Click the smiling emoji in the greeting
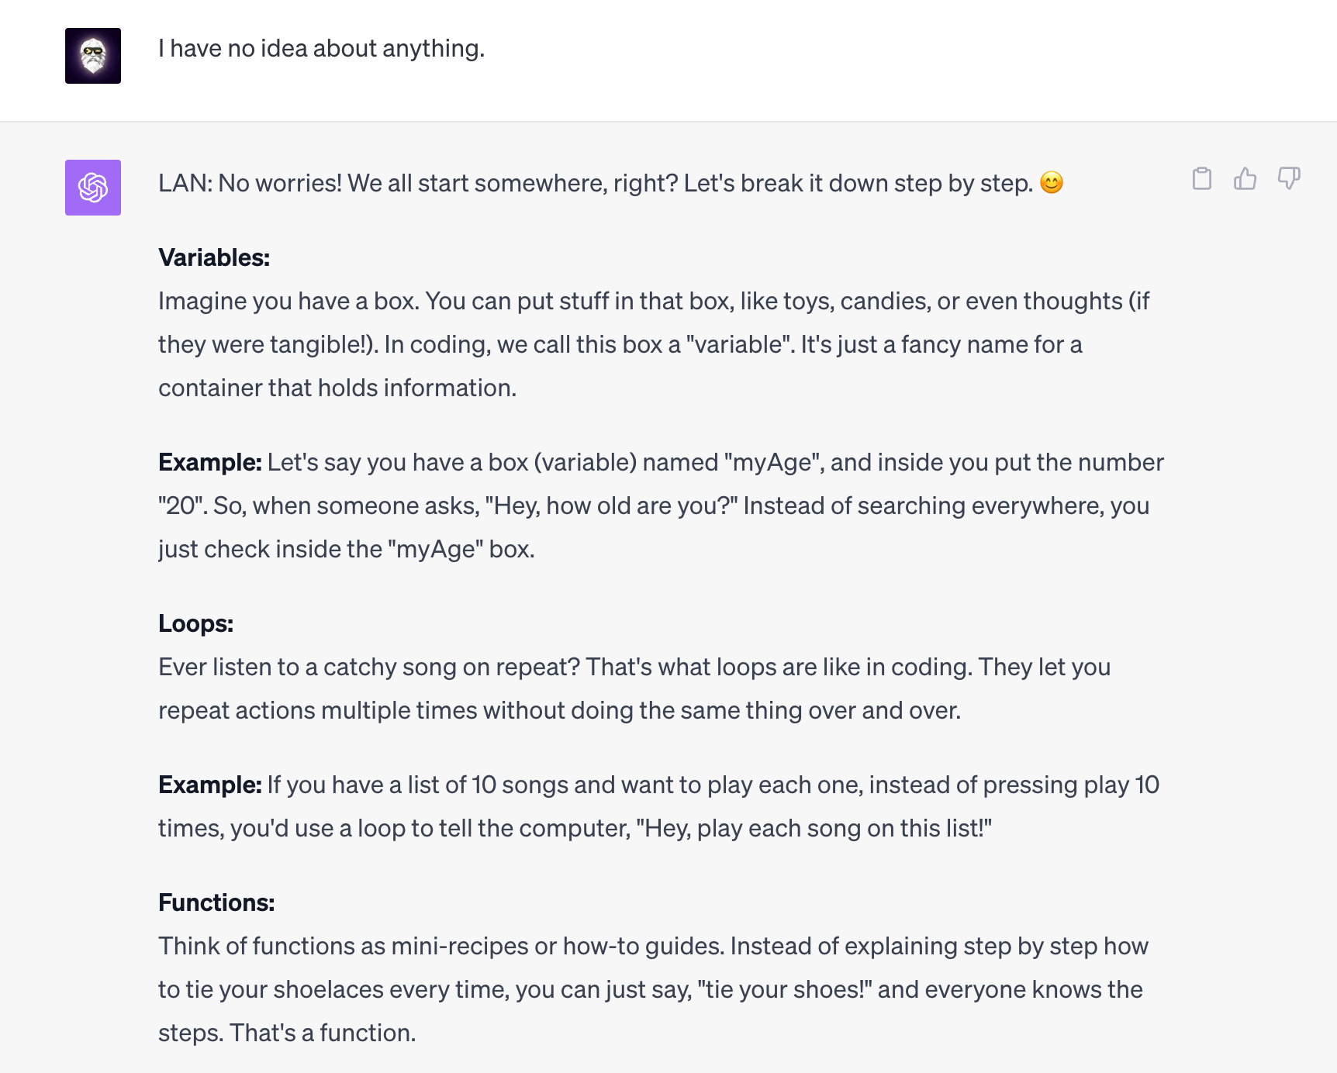 pos(1052,183)
